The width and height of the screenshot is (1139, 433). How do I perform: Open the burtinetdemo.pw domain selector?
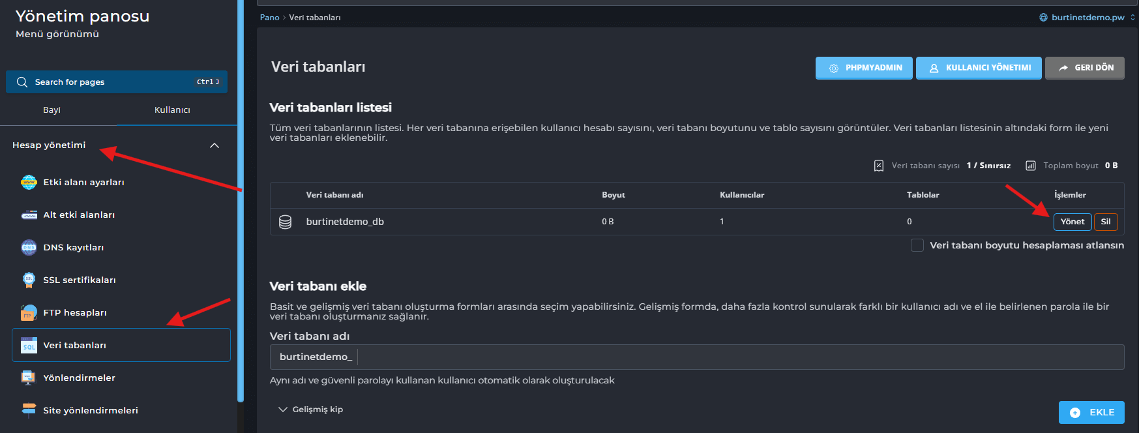tap(1087, 18)
